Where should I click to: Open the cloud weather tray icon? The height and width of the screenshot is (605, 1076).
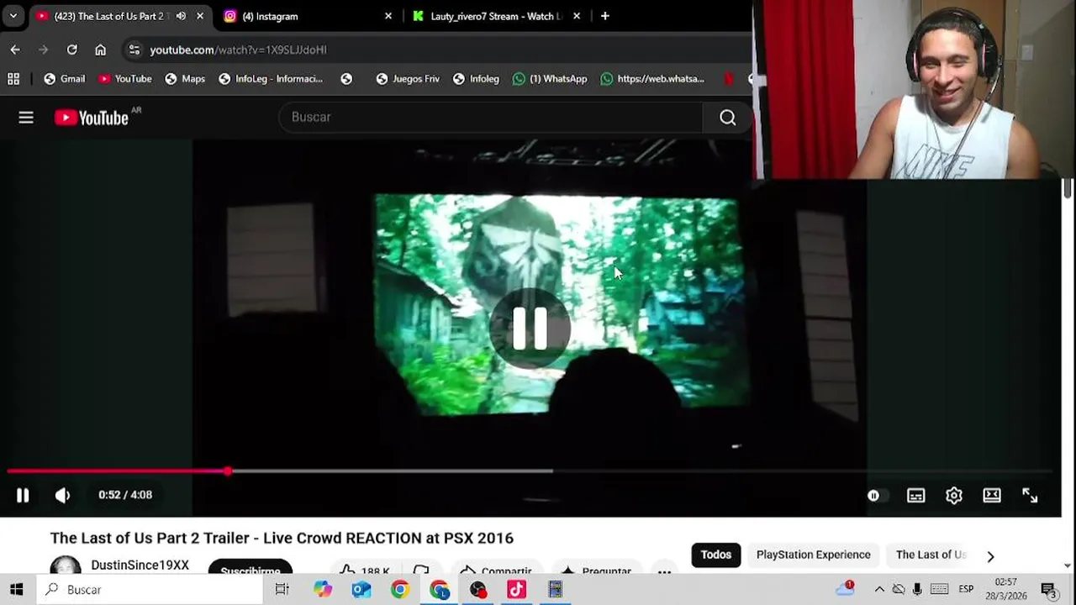coord(845,588)
